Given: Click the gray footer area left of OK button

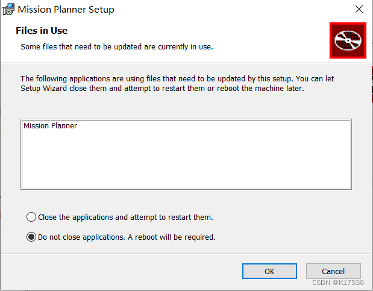Looking at the screenshot, I should (x=121, y=271).
